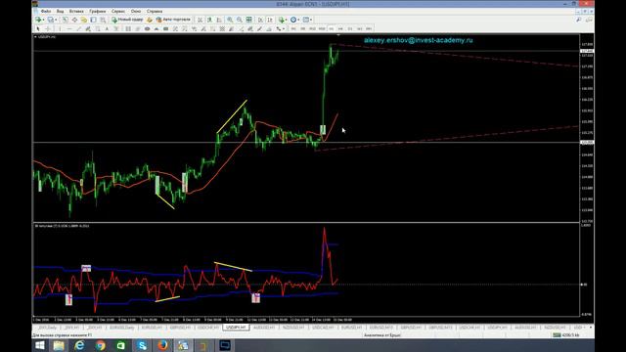Switch to the USDCAD,H1 chart tab
This screenshot has width=626, height=352.
[x=323, y=328]
